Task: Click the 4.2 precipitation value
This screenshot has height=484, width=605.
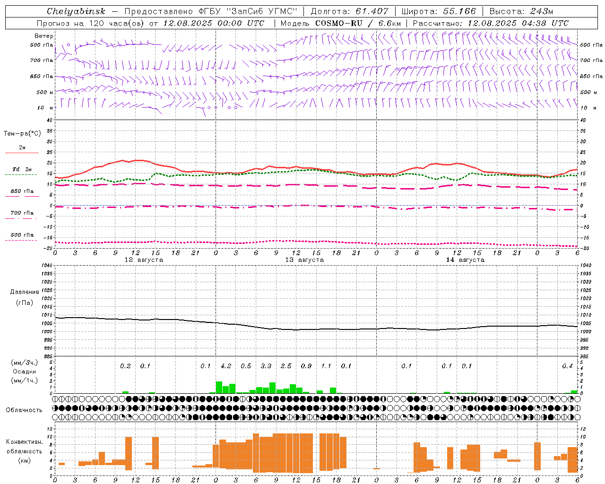Action: click(226, 366)
